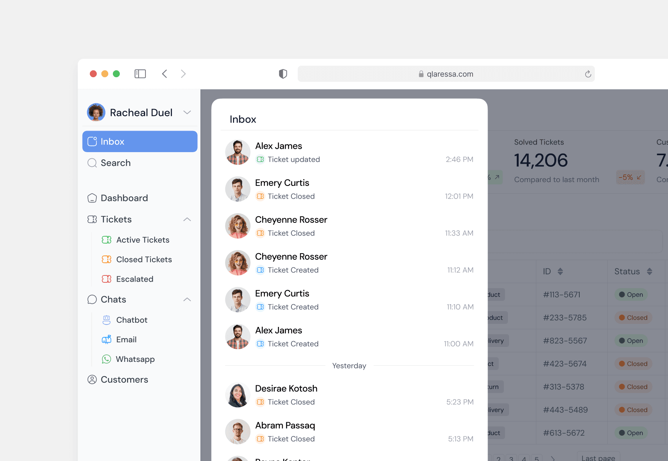Open Chats section in sidebar
The image size is (668, 461).
[140, 299]
